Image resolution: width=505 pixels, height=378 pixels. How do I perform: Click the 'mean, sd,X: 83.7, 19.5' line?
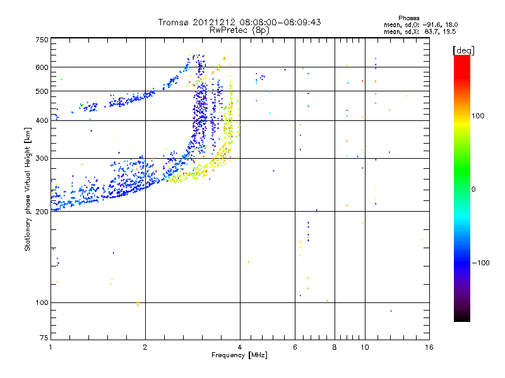(420, 31)
